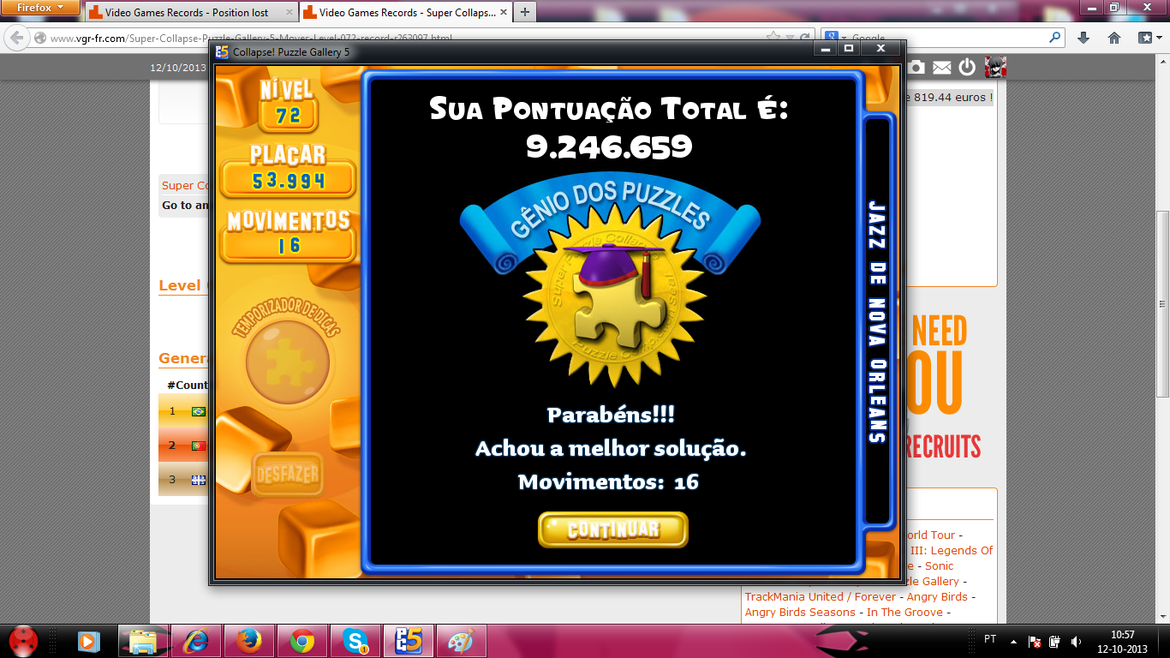Screen dimensions: 1170x658
Task: Open the Skype icon in the taskbar
Action: pyautogui.click(x=355, y=641)
